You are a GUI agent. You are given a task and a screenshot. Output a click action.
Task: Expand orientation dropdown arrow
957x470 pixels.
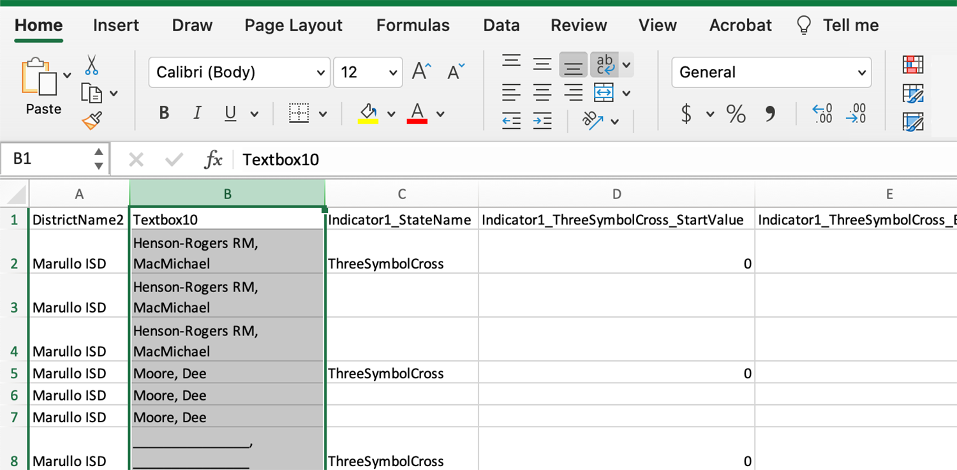(x=615, y=121)
